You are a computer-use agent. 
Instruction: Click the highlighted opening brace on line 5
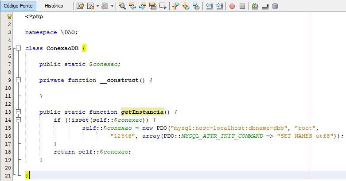click(84, 48)
